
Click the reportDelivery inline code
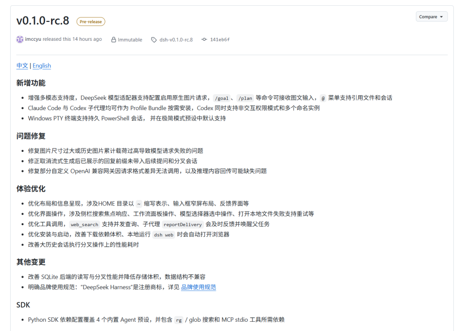coord(183,224)
